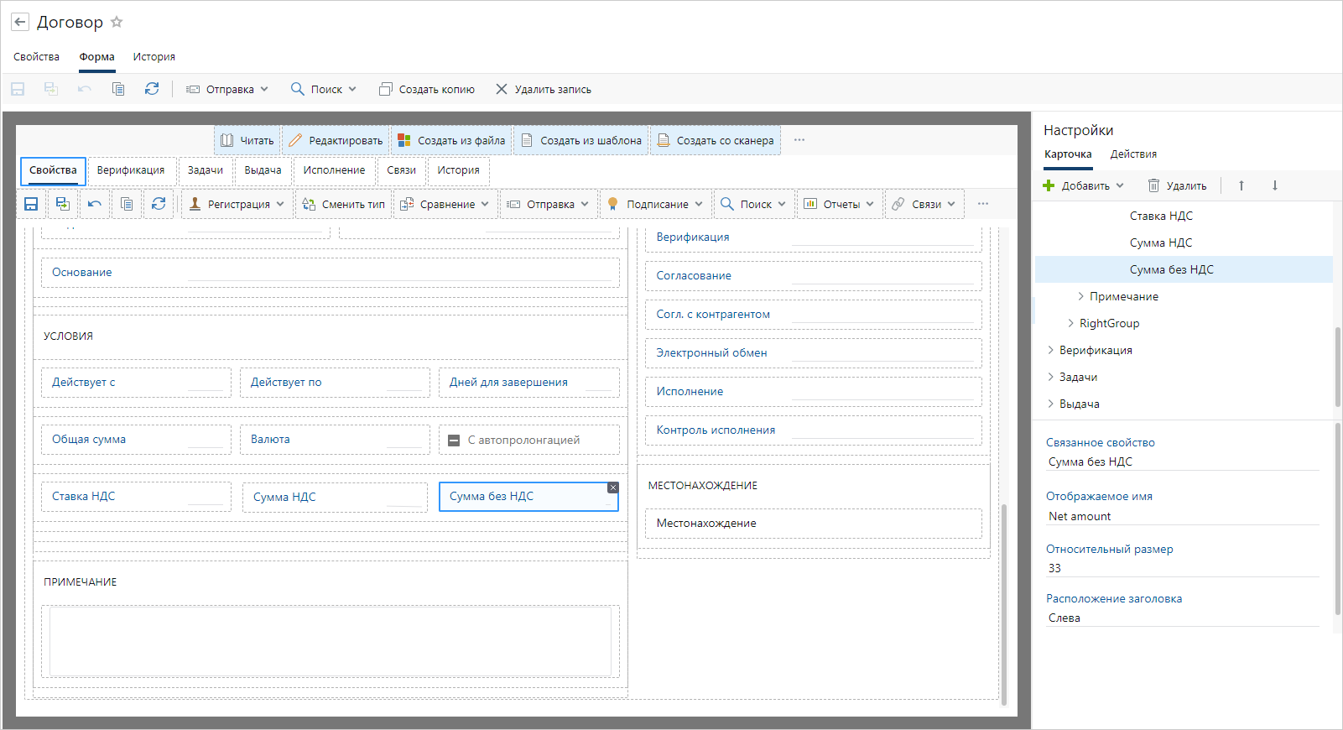Remove Сумма без НДС field with x icon
The width and height of the screenshot is (1343, 730).
(613, 488)
